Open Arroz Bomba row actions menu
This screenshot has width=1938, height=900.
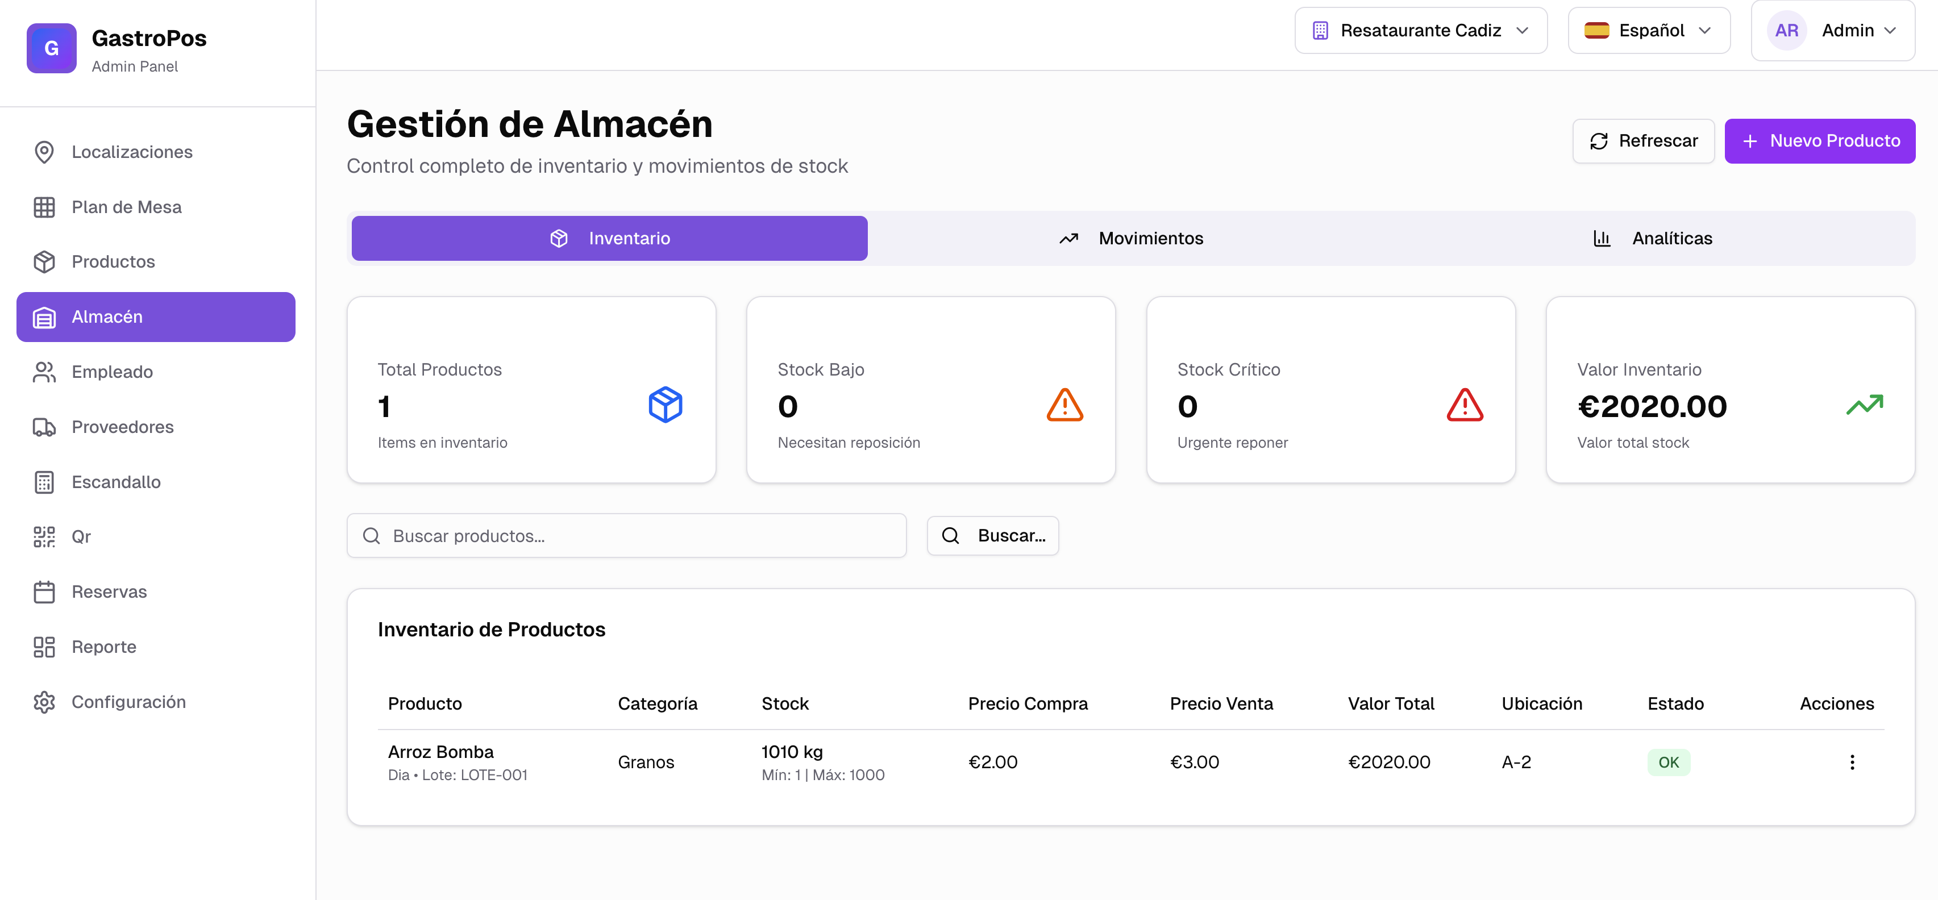[x=1852, y=762]
